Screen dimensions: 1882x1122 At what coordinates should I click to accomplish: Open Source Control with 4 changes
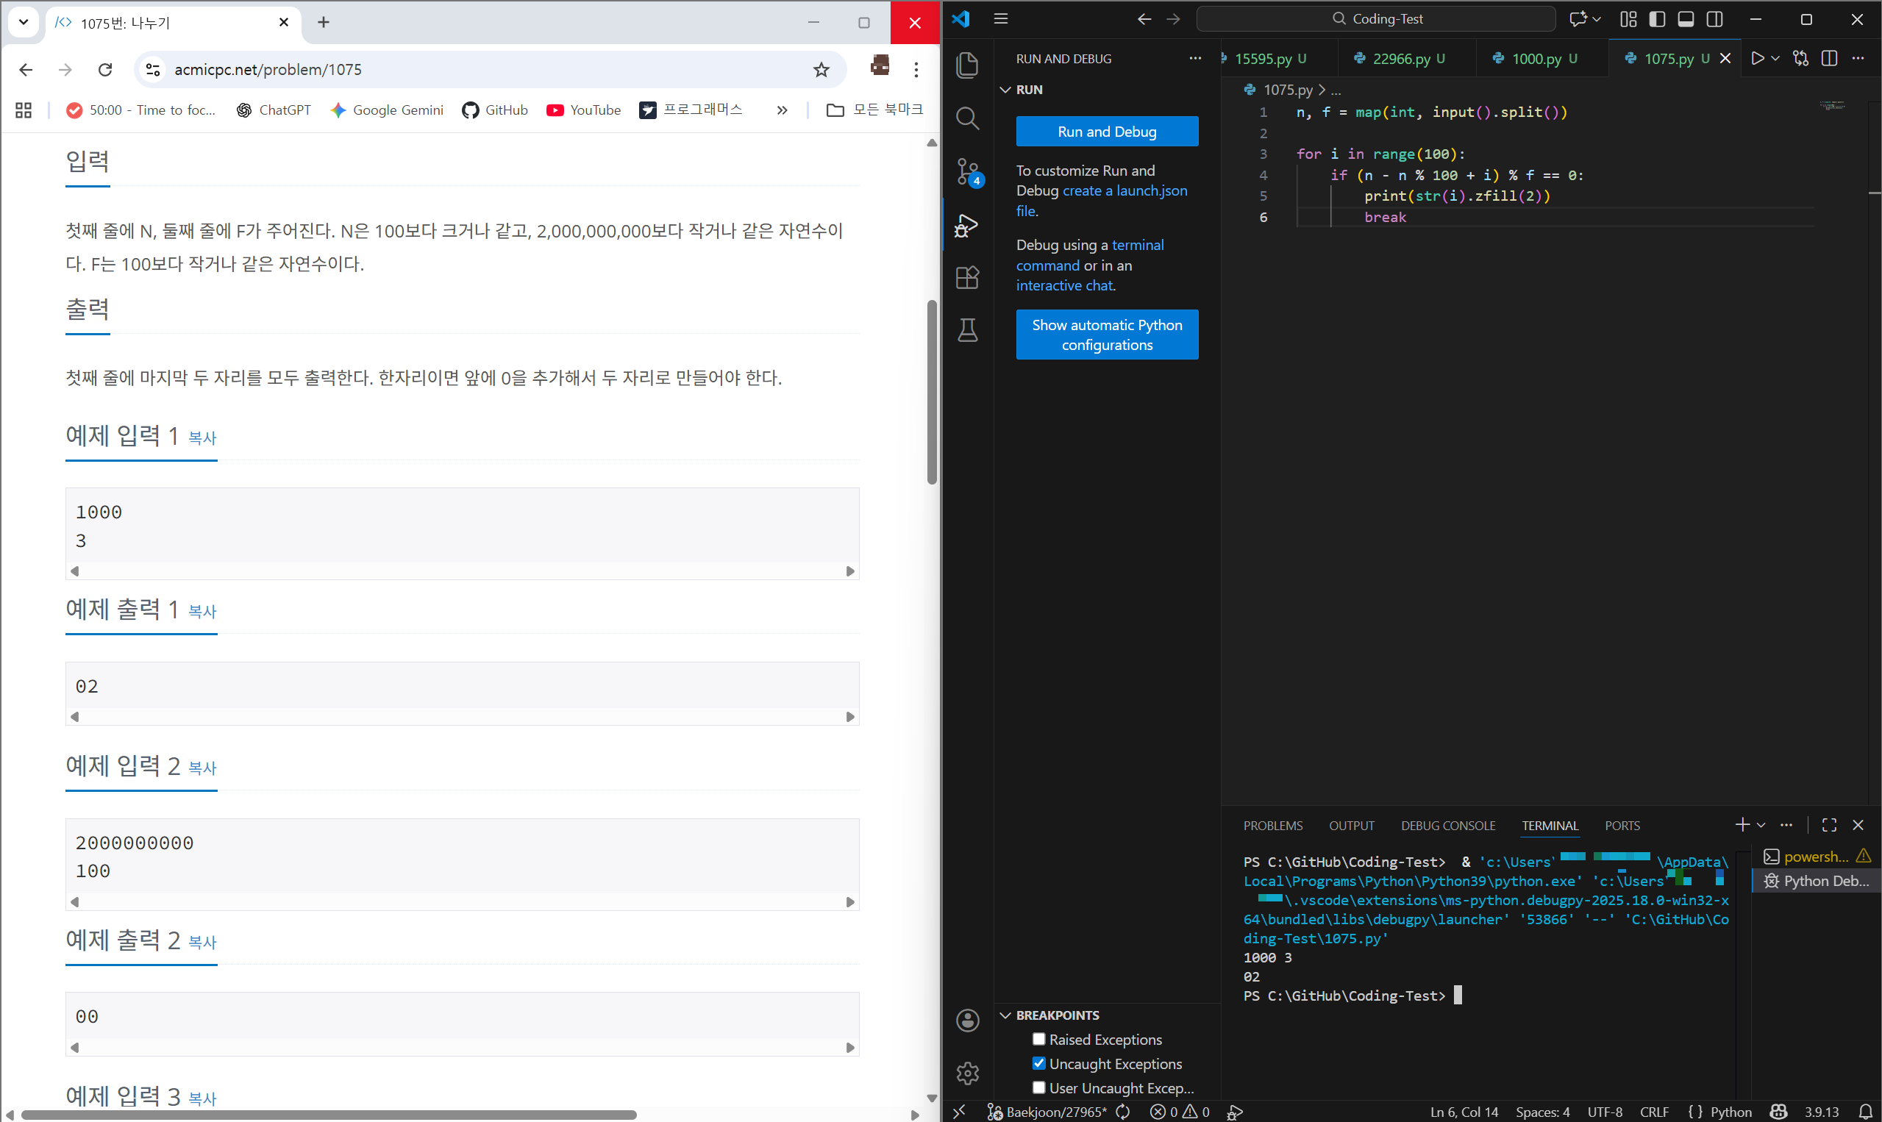(967, 171)
